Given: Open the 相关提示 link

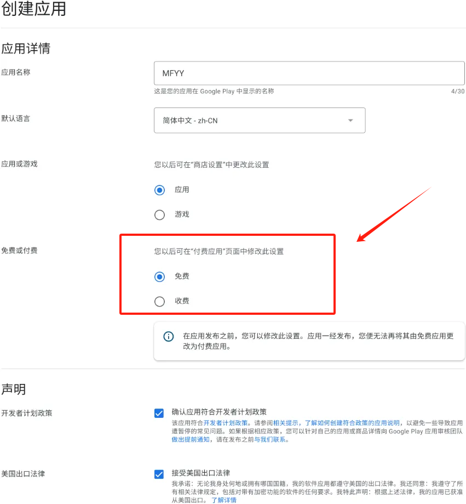Looking at the screenshot, I should coord(286,423).
